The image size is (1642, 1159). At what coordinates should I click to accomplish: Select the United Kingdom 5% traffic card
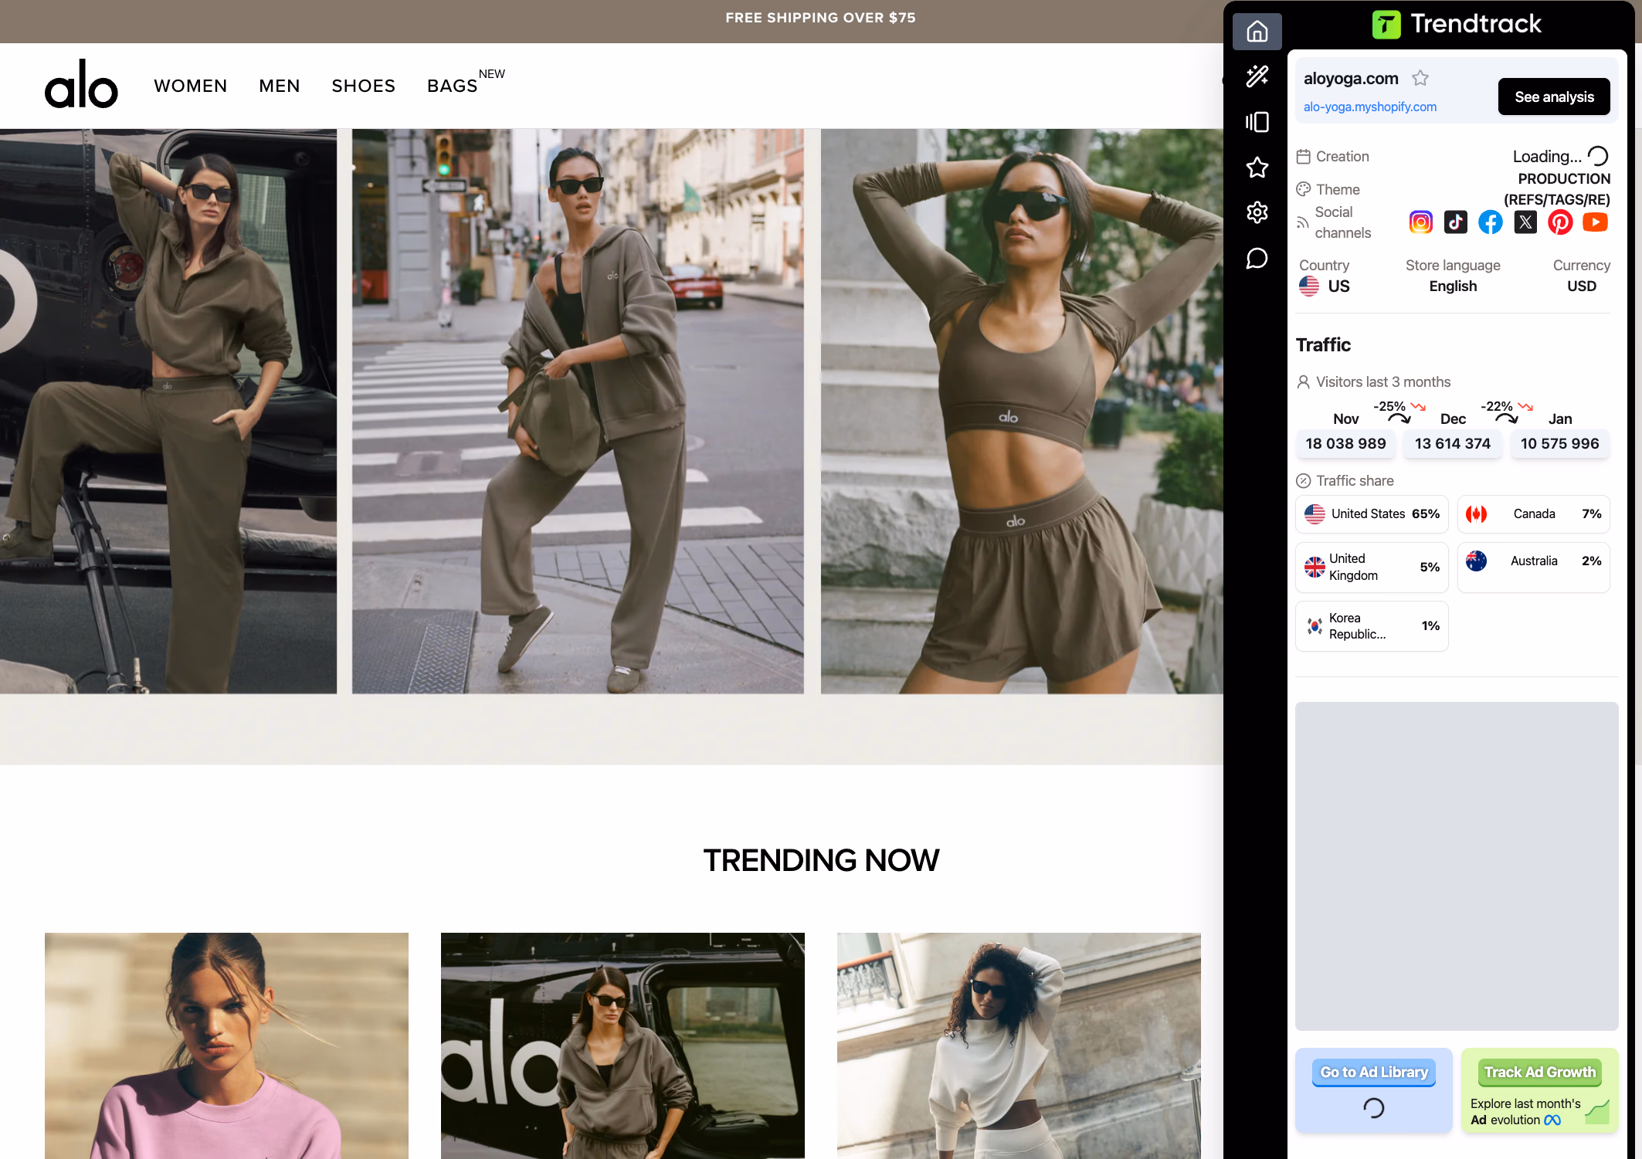coord(1372,567)
